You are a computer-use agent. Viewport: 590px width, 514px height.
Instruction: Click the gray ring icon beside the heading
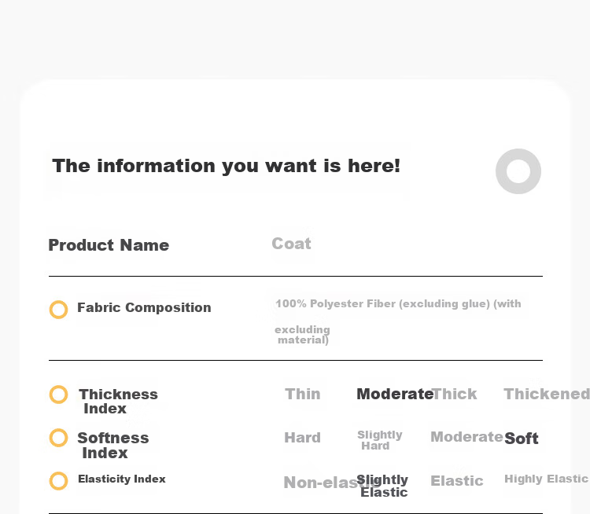pyautogui.click(x=518, y=171)
